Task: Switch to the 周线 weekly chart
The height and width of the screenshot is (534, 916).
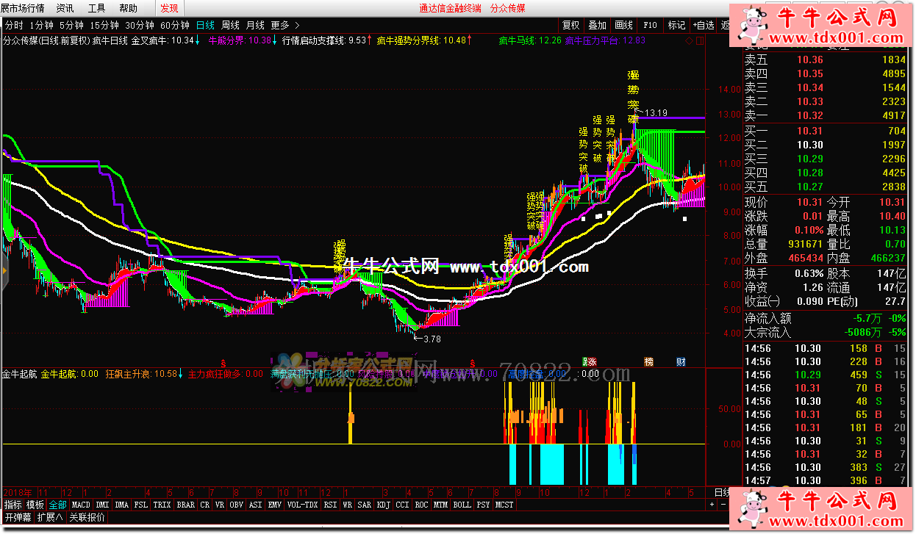Action: (x=230, y=25)
